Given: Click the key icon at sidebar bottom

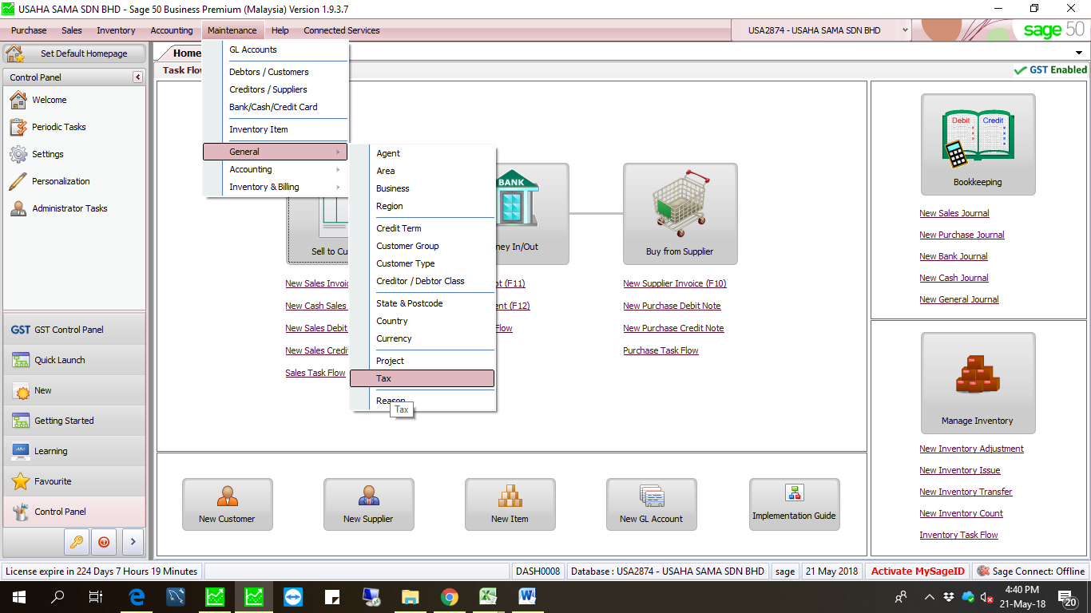Looking at the screenshot, I should (x=76, y=541).
